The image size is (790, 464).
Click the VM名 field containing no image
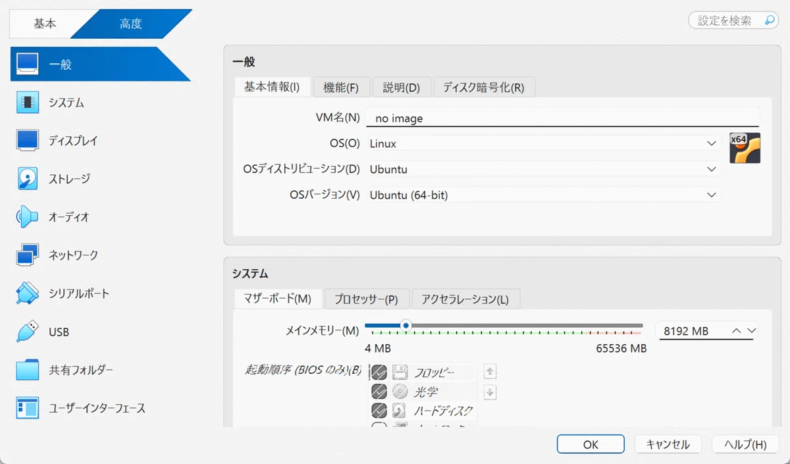point(562,118)
